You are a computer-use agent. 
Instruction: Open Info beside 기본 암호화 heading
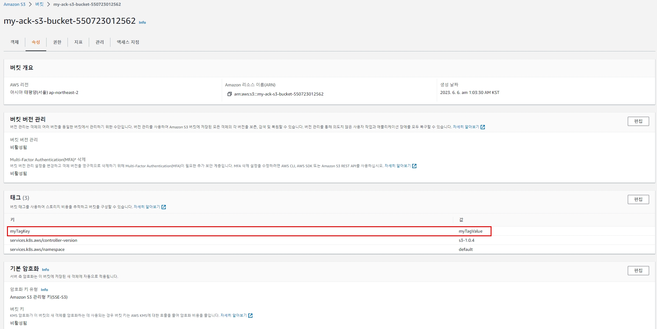pos(45,270)
